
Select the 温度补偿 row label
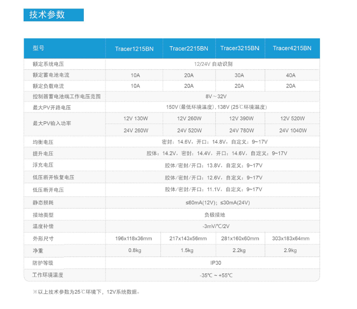43,226
